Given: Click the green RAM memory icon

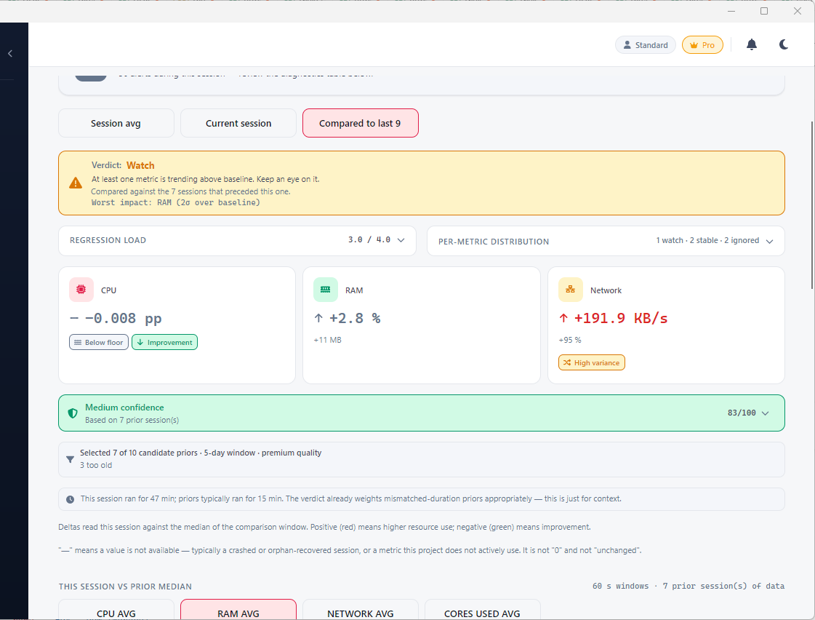Looking at the screenshot, I should (326, 290).
